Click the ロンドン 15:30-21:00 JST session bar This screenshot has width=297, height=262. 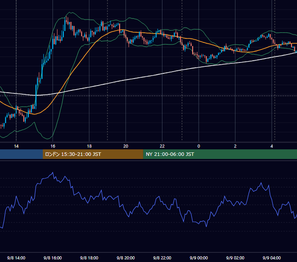coord(93,154)
